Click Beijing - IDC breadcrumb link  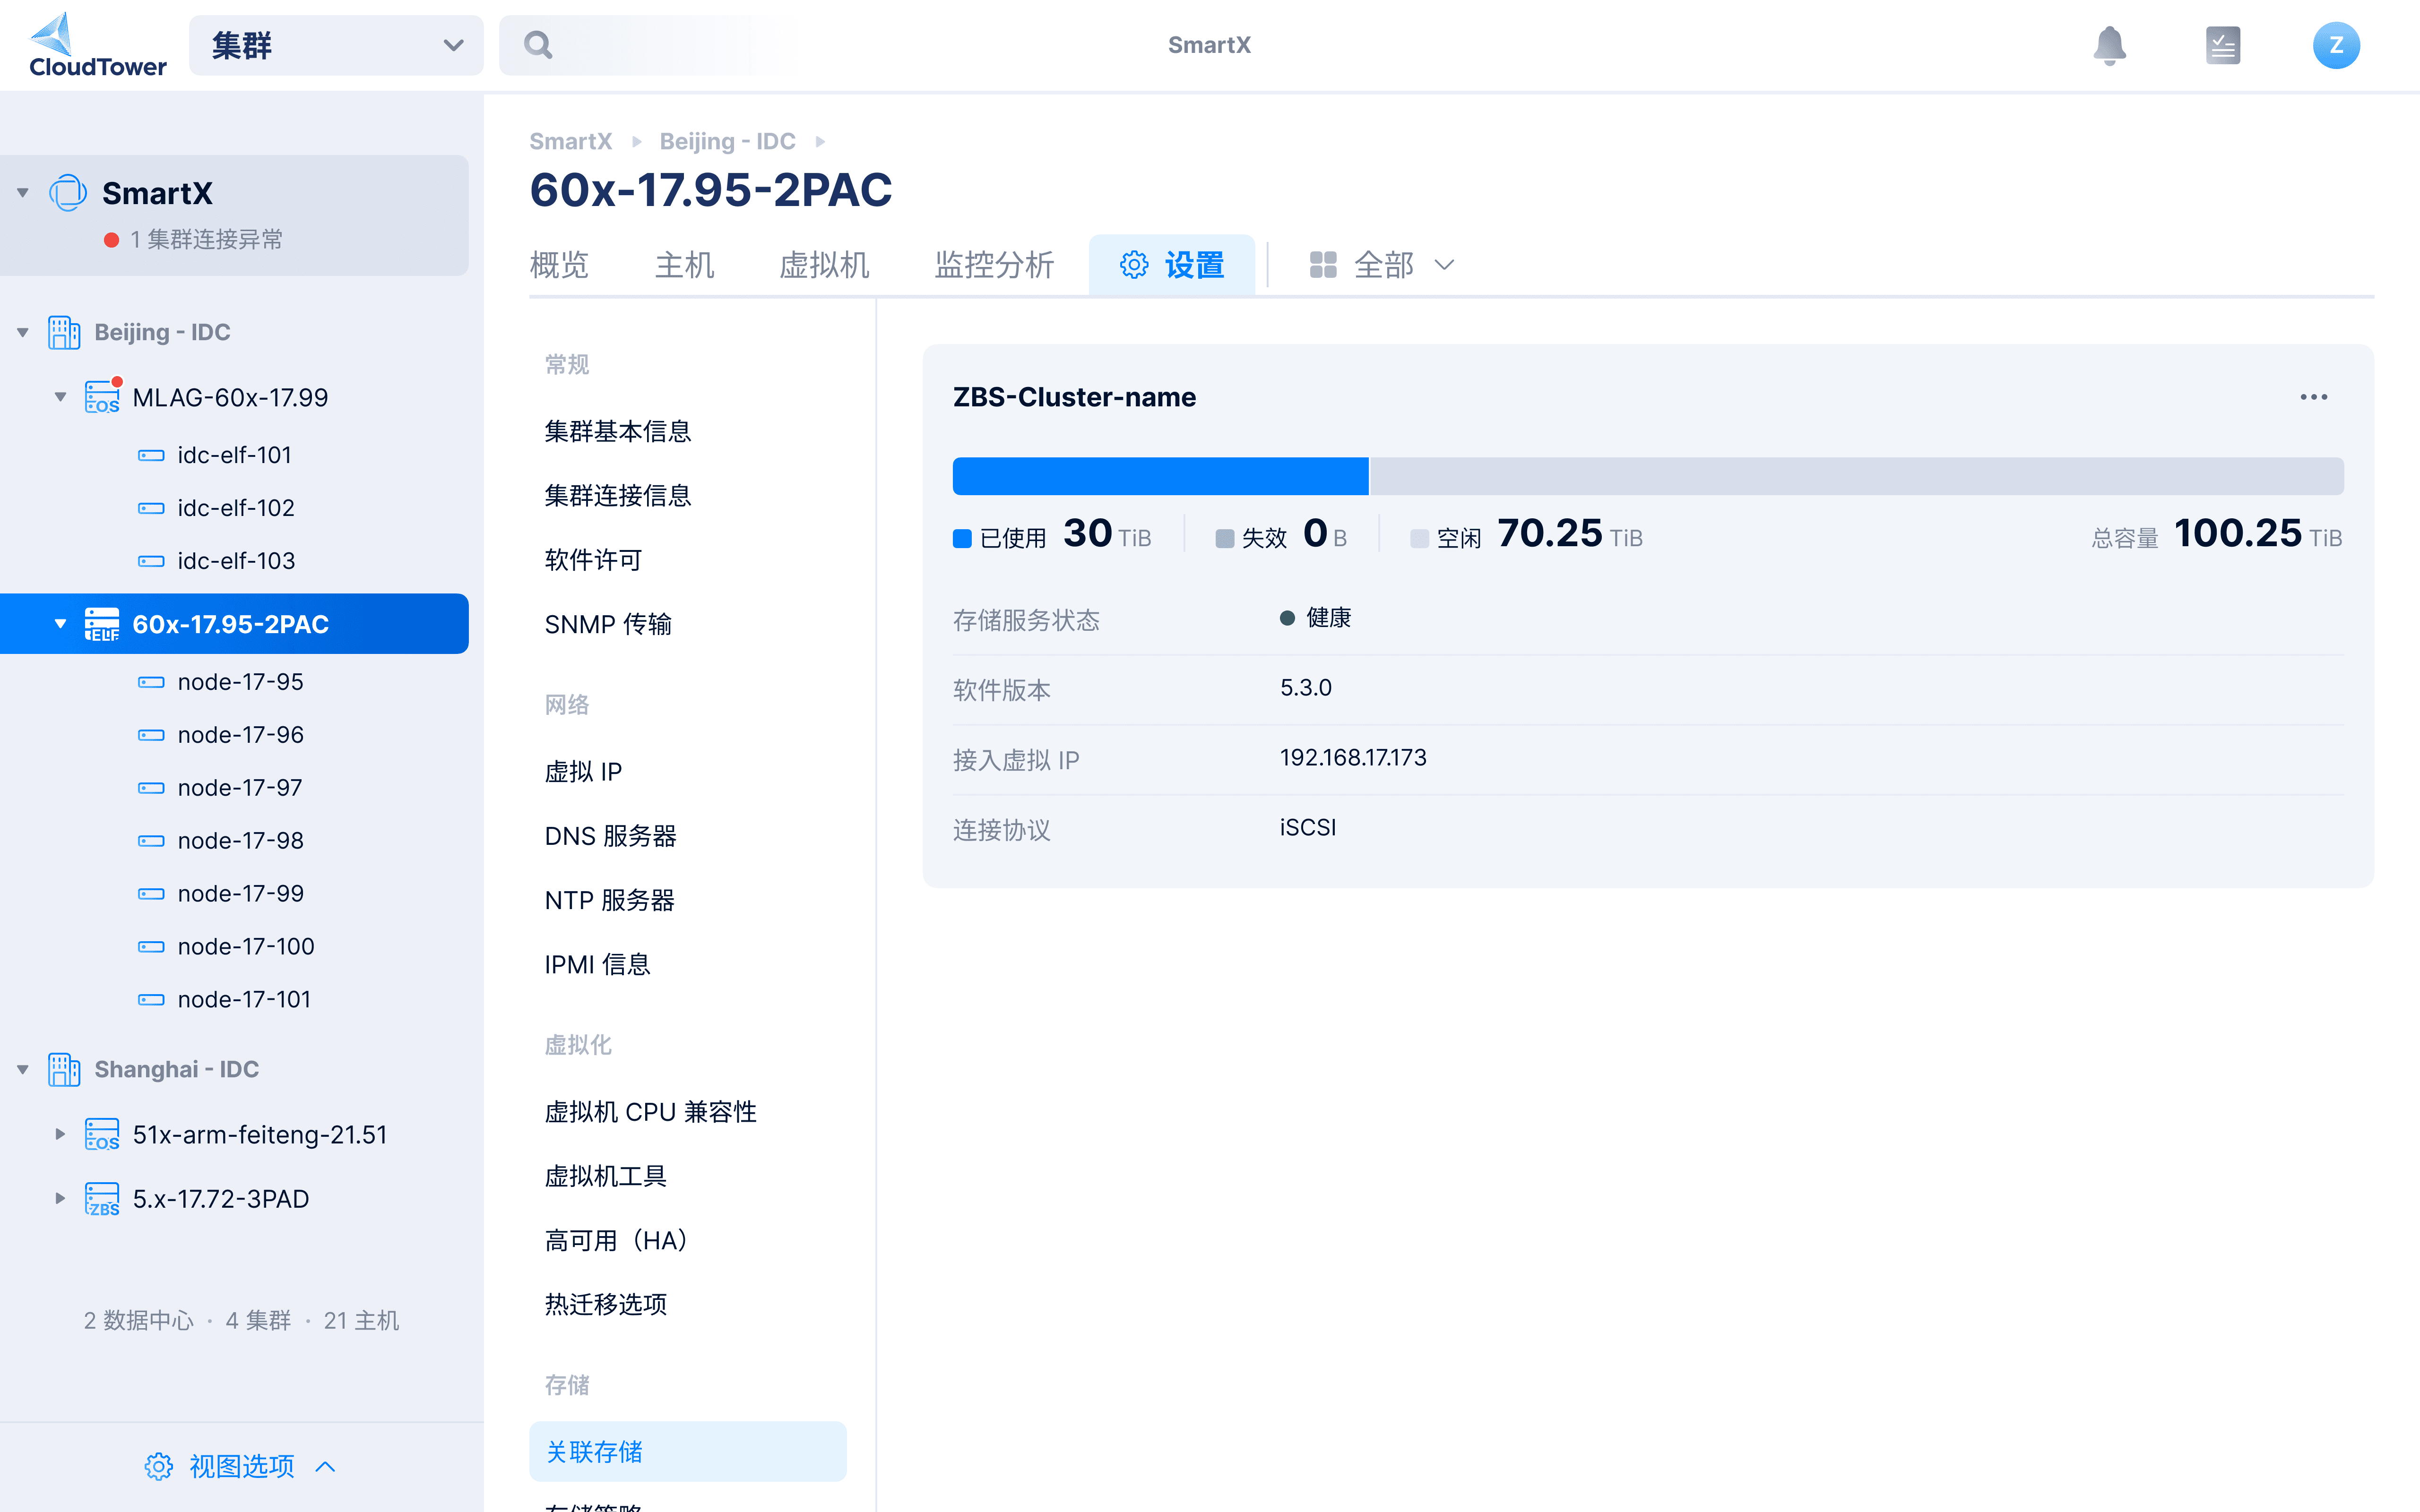(x=727, y=141)
